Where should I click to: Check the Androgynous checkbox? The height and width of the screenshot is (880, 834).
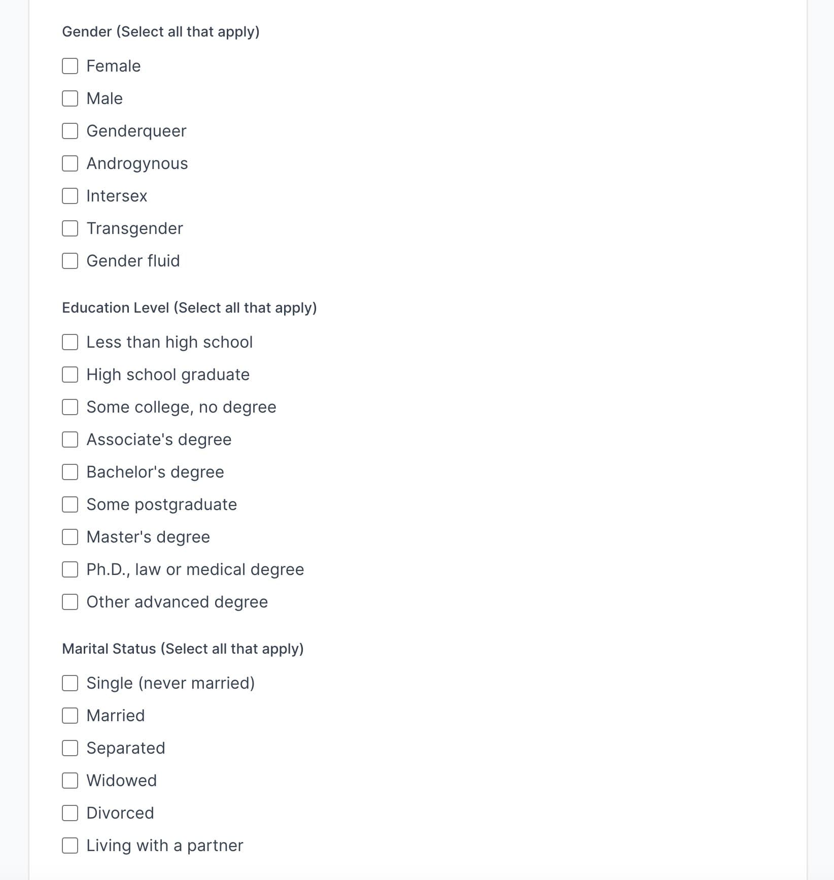[x=69, y=163]
